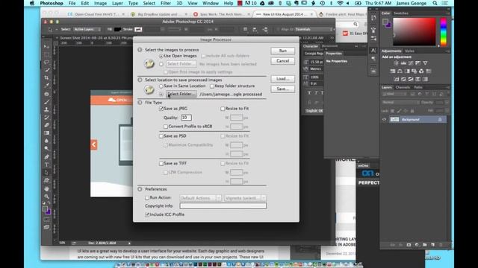Click the Save... settings button
Image resolution: width=478 pixels, height=268 pixels.
(x=282, y=89)
